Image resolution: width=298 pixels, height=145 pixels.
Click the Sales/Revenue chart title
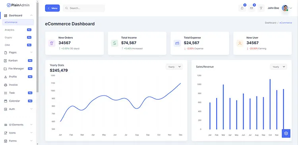pyautogui.click(x=205, y=67)
